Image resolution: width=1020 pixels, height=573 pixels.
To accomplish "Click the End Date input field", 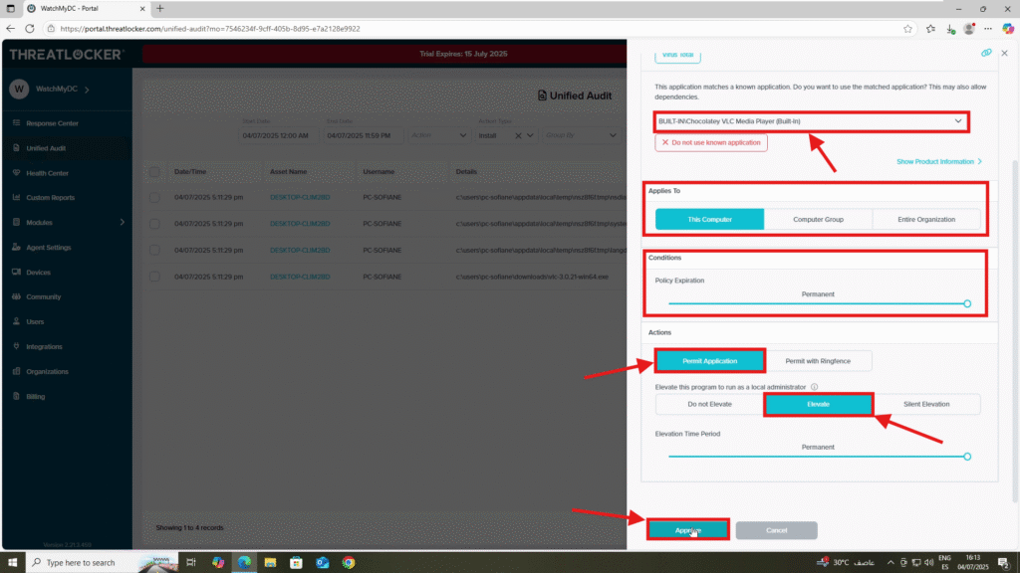I will (x=363, y=135).
